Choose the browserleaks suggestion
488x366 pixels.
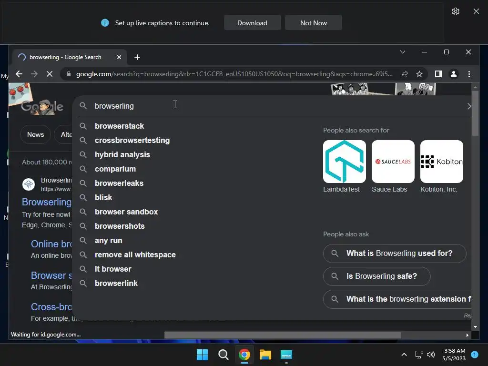119,183
